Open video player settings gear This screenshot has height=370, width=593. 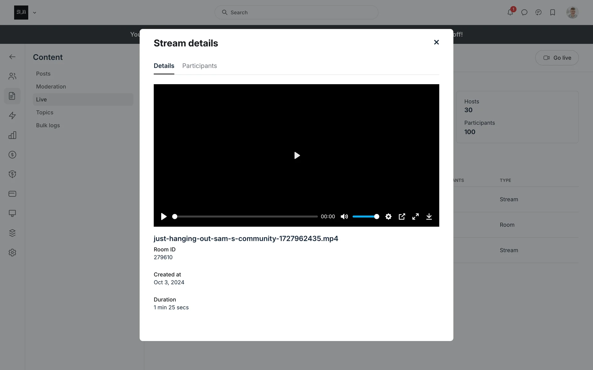click(x=388, y=216)
